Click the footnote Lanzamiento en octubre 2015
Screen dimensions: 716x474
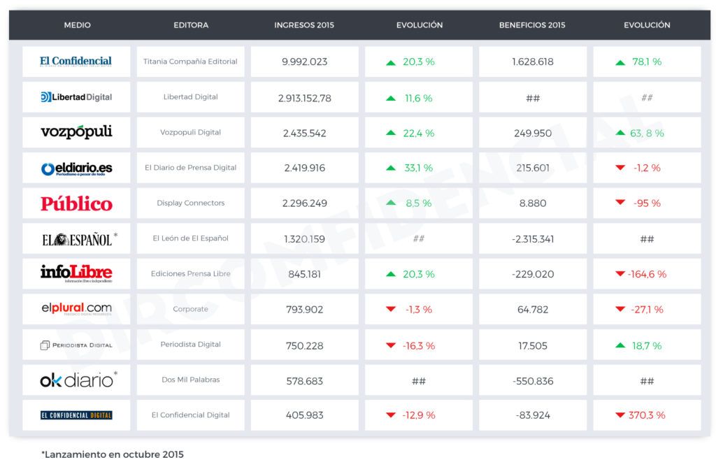click(113, 454)
